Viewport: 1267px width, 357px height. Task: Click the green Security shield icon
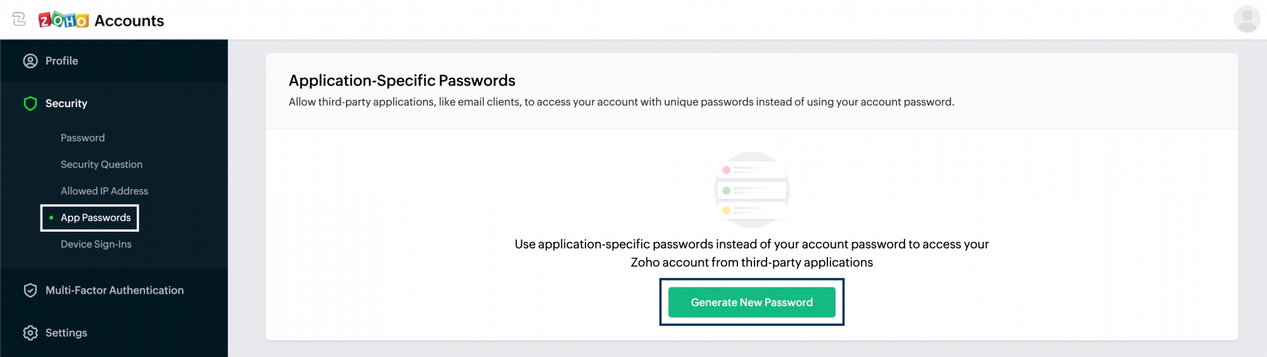pos(30,103)
